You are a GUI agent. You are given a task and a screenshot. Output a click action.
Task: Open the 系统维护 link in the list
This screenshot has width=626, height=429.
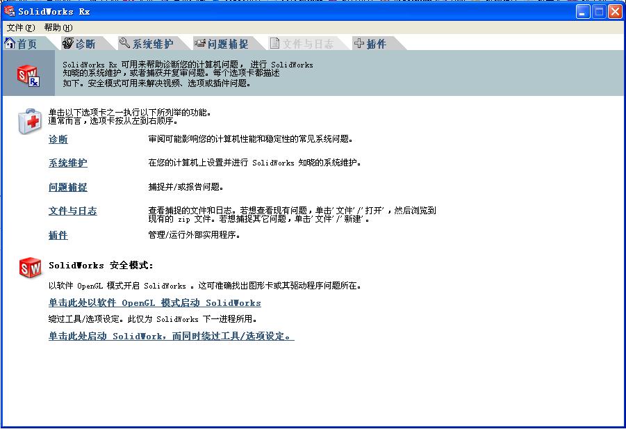pyautogui.click(x=68, y=163)
